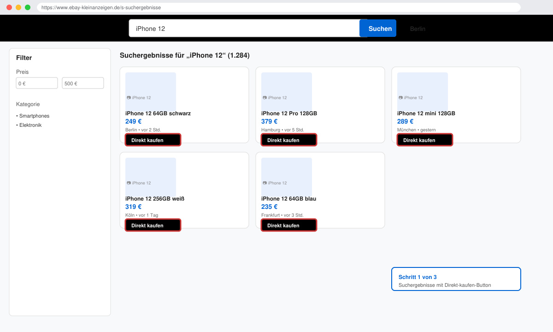
Task: Open the Berlin location selector
Action: pyautogui.click(x=418, y=29)
